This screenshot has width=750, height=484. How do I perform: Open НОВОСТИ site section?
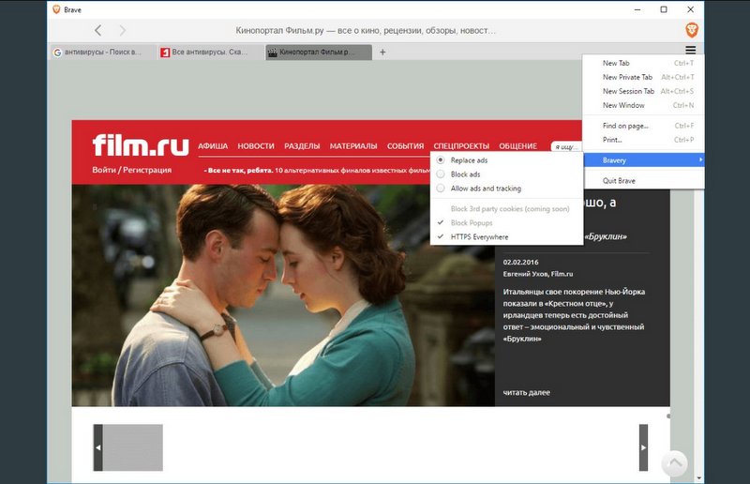(256, 146)
